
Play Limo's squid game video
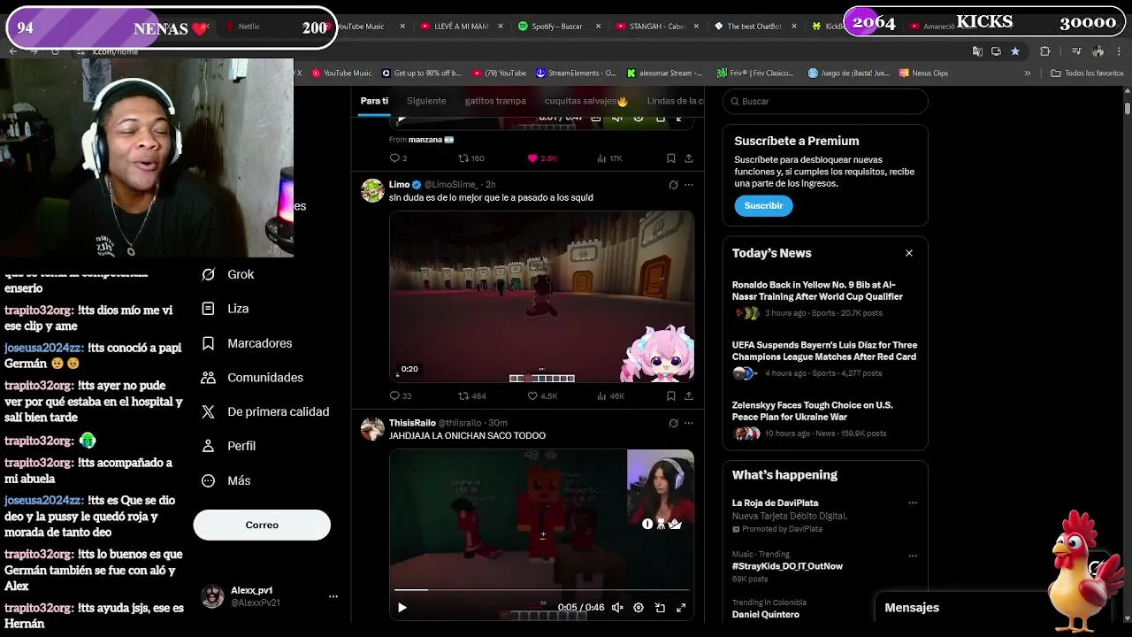541,296
